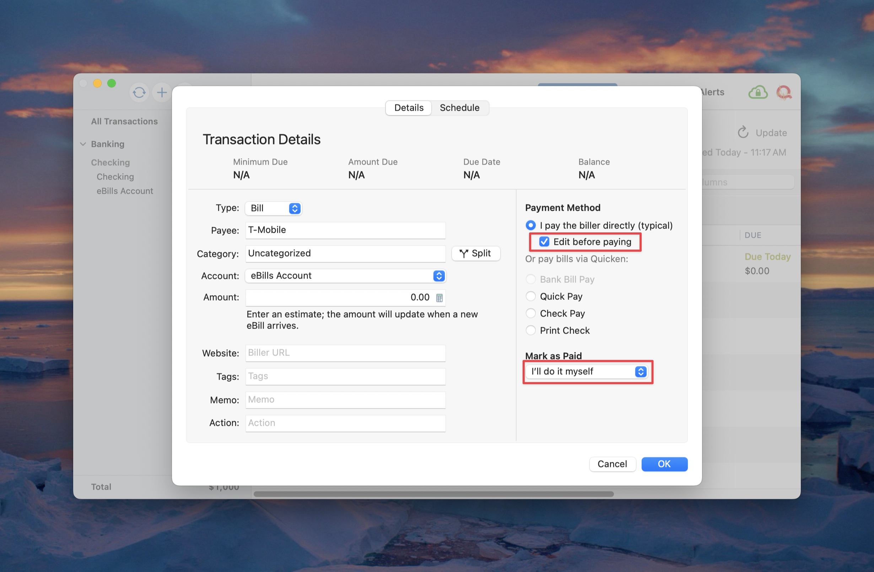Click inside the Payee field T-Mobile

(x=345, y=230)
